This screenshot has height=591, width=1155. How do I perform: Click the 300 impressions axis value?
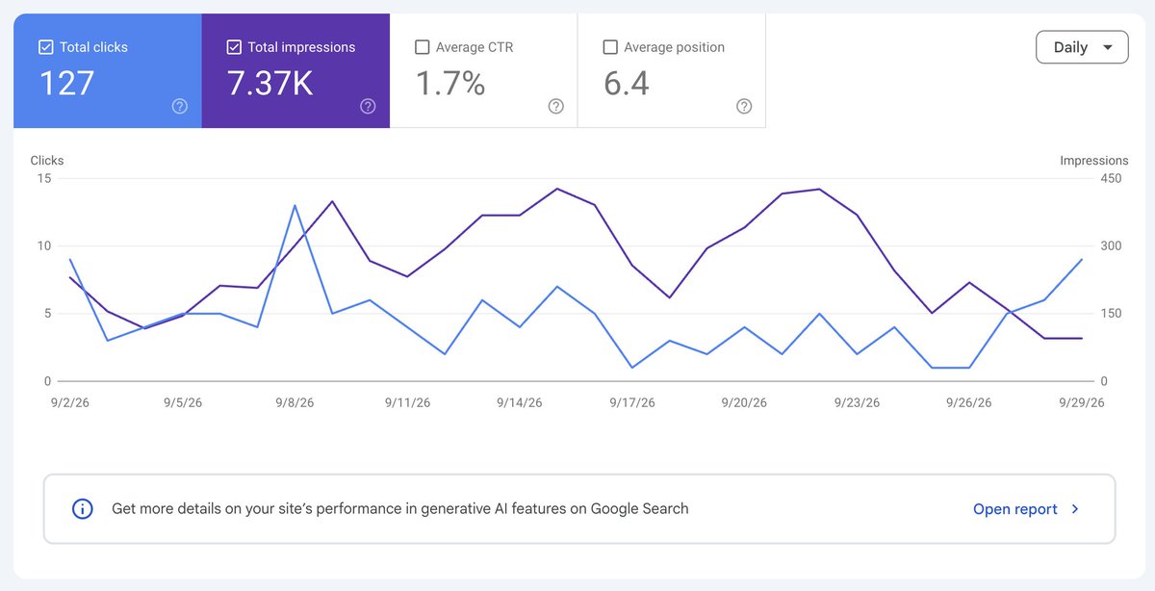tap(1112, 245)
